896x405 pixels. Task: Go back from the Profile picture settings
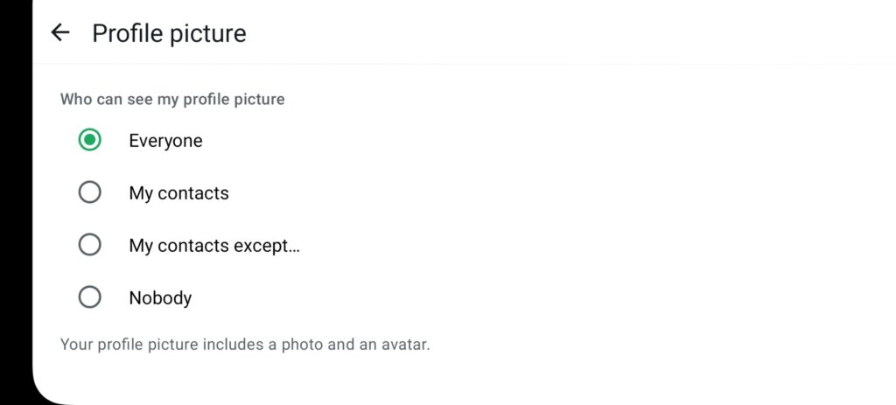click(59, 33)
